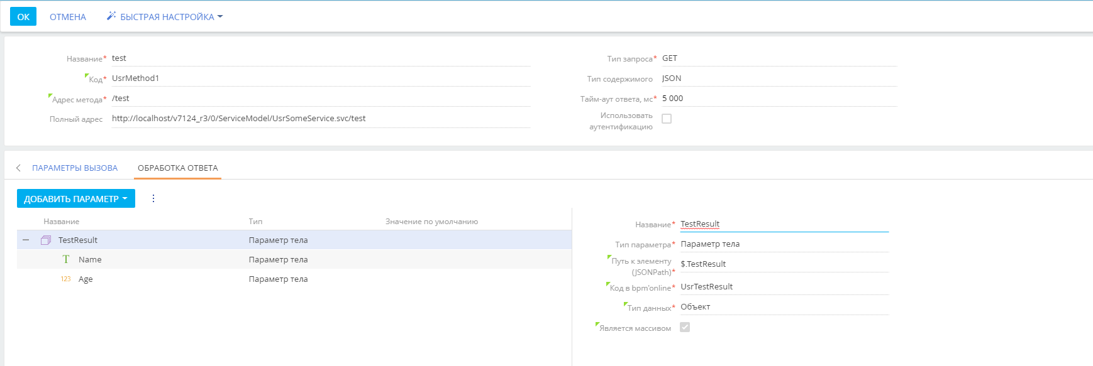Toggle the Является массивом checkbox
Screen dimensions: 1093x366
click(685, 327)
